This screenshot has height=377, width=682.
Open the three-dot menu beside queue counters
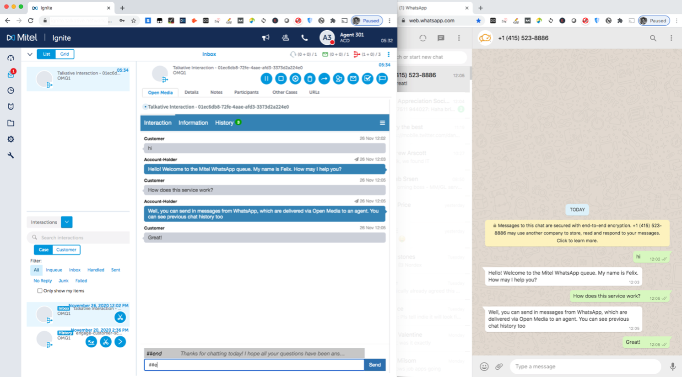tap(389, 54)
